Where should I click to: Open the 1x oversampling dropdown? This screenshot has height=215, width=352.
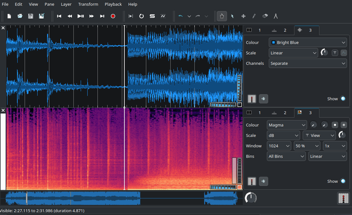coord(335,146)
